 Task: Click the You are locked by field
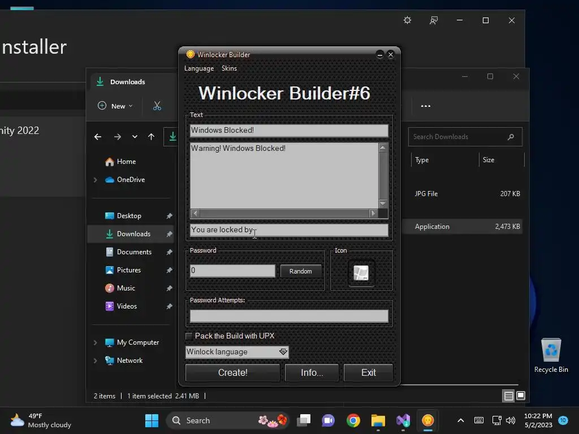coord(289,230)
